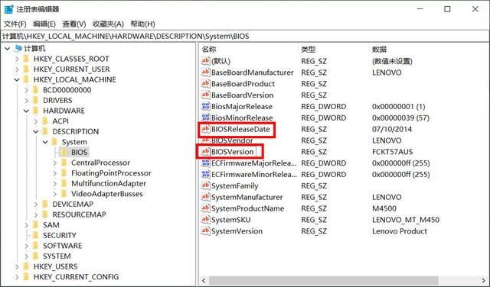The height and width of the screenshot is (287, 490).
Task: Click the registry path address bar
Action: pos(245,36)
